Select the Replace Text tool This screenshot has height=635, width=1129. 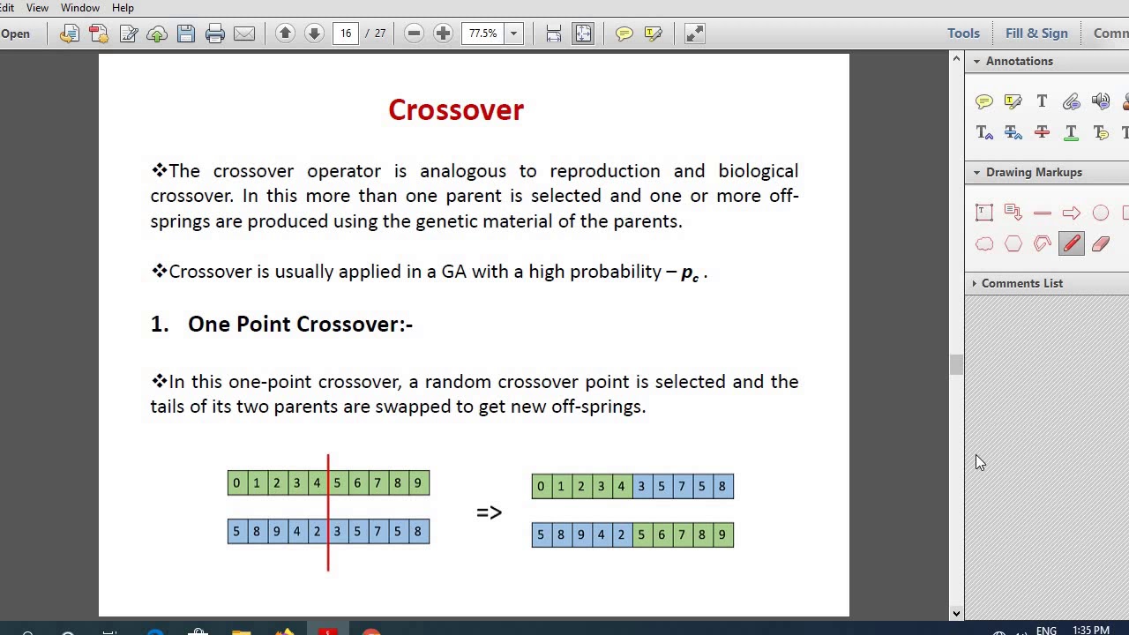(1013, 132)
